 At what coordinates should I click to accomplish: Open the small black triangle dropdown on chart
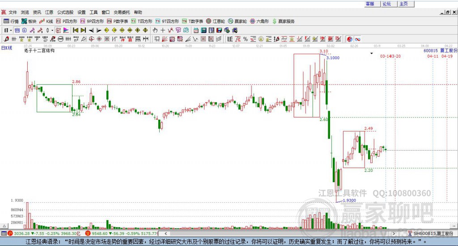click(371, 54)
